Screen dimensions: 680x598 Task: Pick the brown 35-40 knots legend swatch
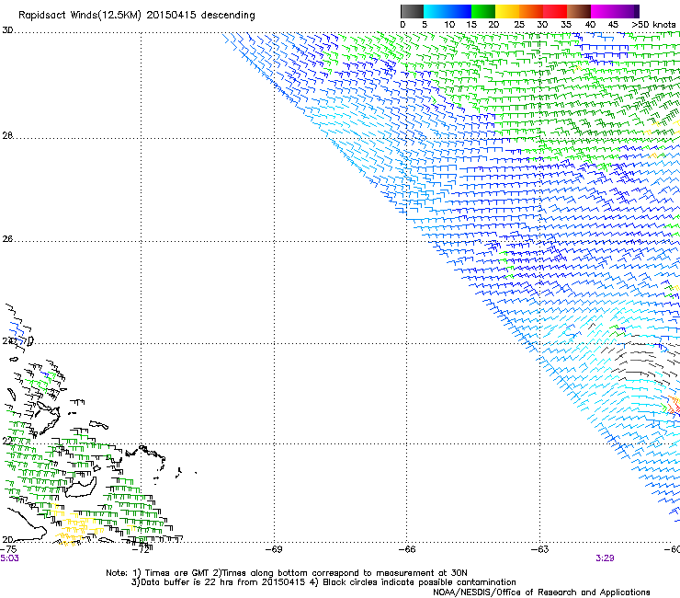[579, 11]
